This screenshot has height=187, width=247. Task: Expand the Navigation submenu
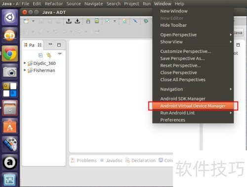click(x=193, y=89)
